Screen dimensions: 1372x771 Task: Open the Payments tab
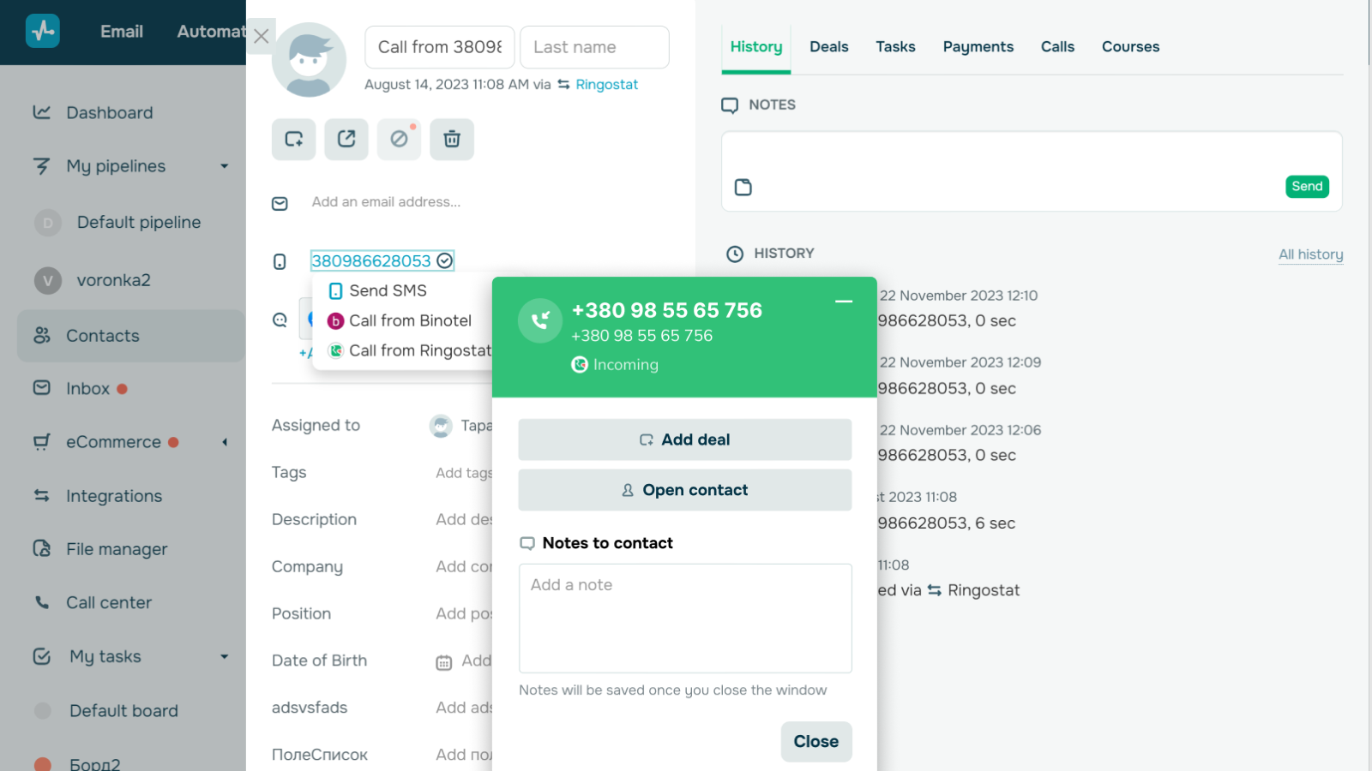pyautogui.click(x=978, y=47)
